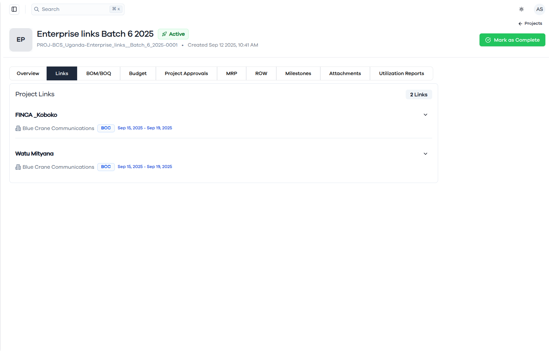Image resolution: width=549 pixels, height=351 pixels.
Task: Click the rocket icon in the Active badge
Action: 164,34
